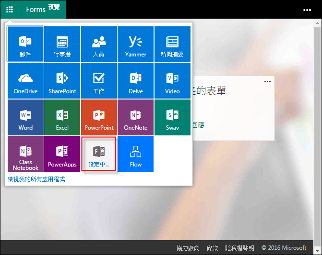Image resolution: width=322 pixels, height=255 pixels.
Task: Open the OneDrive tile
Action: [x=25, y=81]
